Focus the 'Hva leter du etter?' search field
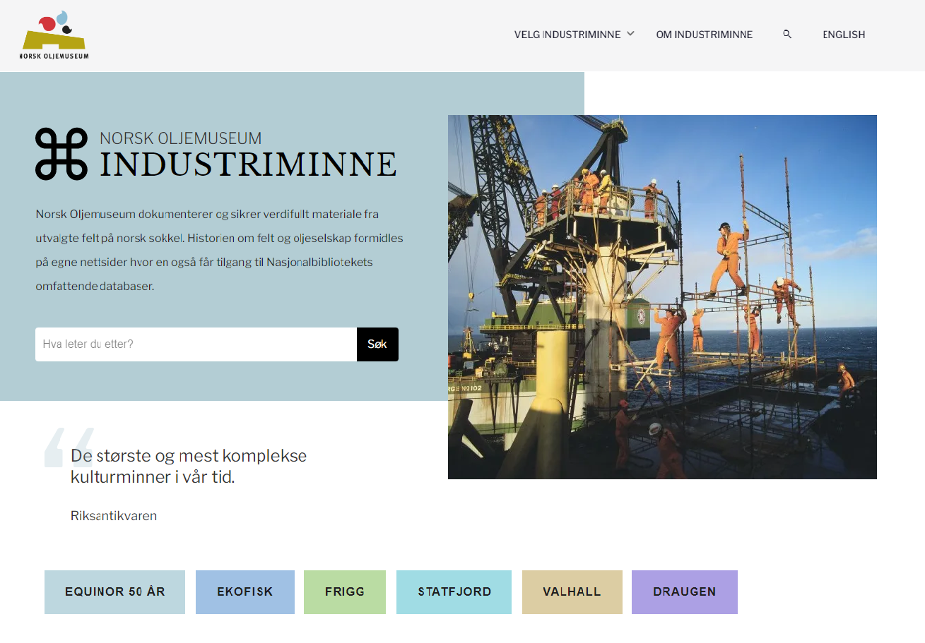Image resolution: width=925 pixels, height=643 pixels. pos(196,344)
